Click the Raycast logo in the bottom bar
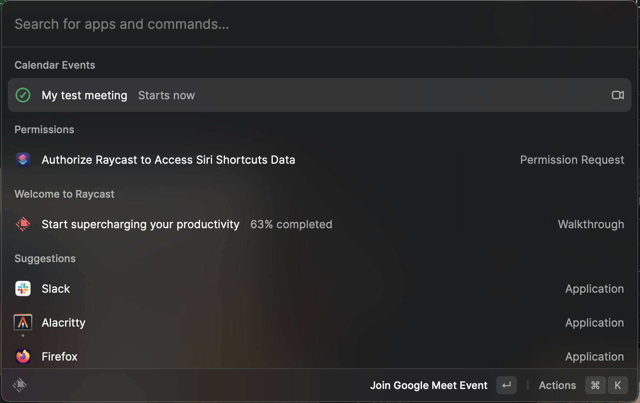Viewport: 640px width, 403px height. (x=20, y=385)
